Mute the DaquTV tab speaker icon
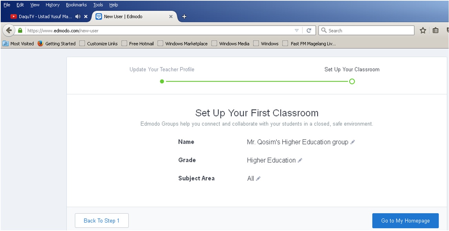The height and width of the screenshot is (231, 449). point(78,16)
